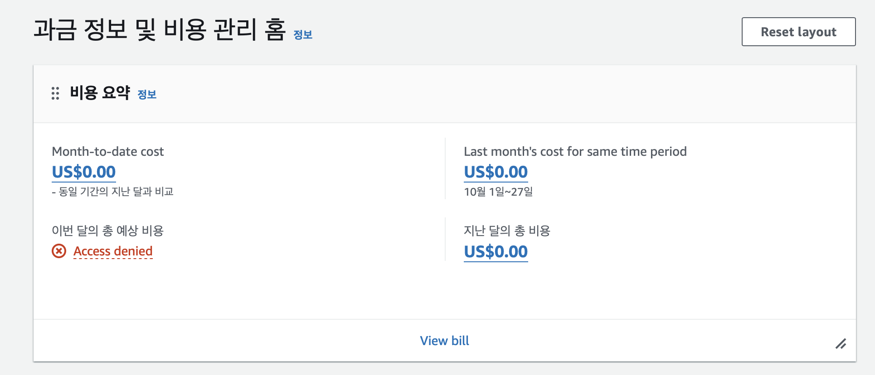
Task: Click the 지난 달의 총 비용 label
Action: point(507,231)
